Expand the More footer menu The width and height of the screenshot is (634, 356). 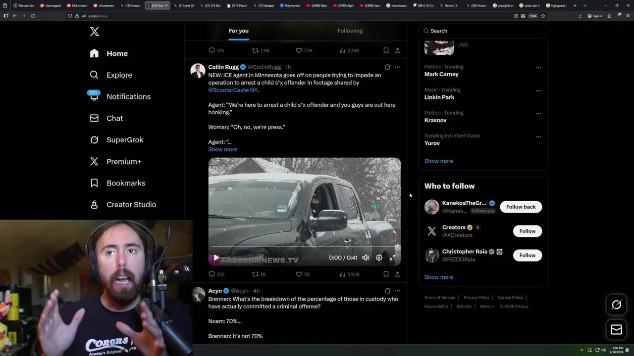pos(487,307)
